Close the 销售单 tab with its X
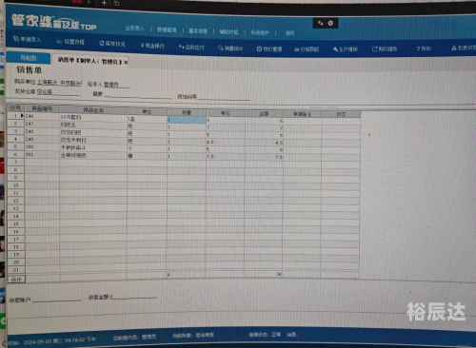Screen dimensions: 476x348 tap(126, 63)
